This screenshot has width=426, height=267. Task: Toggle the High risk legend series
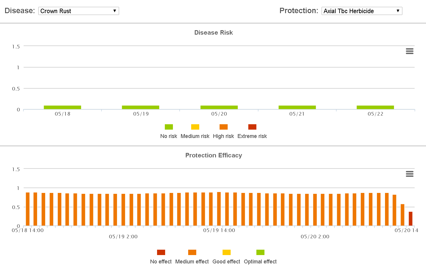[x=223, y=136]
